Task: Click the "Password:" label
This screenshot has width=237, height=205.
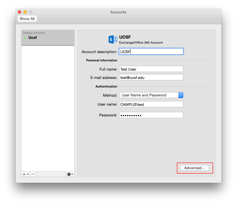Action: click(x=108, y=115)
